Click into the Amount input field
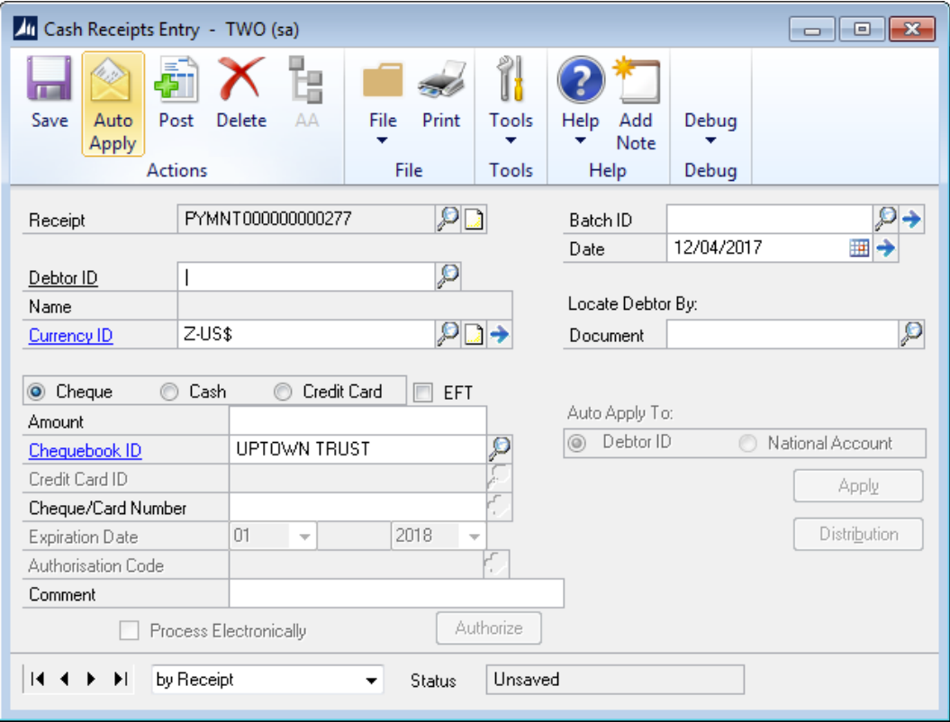 point(357,421)
